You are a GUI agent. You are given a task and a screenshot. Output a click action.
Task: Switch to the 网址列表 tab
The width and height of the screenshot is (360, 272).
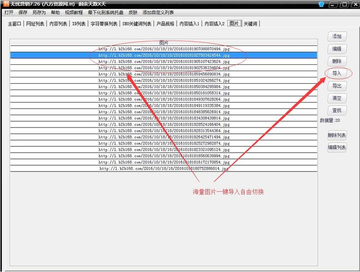[35, 24]
